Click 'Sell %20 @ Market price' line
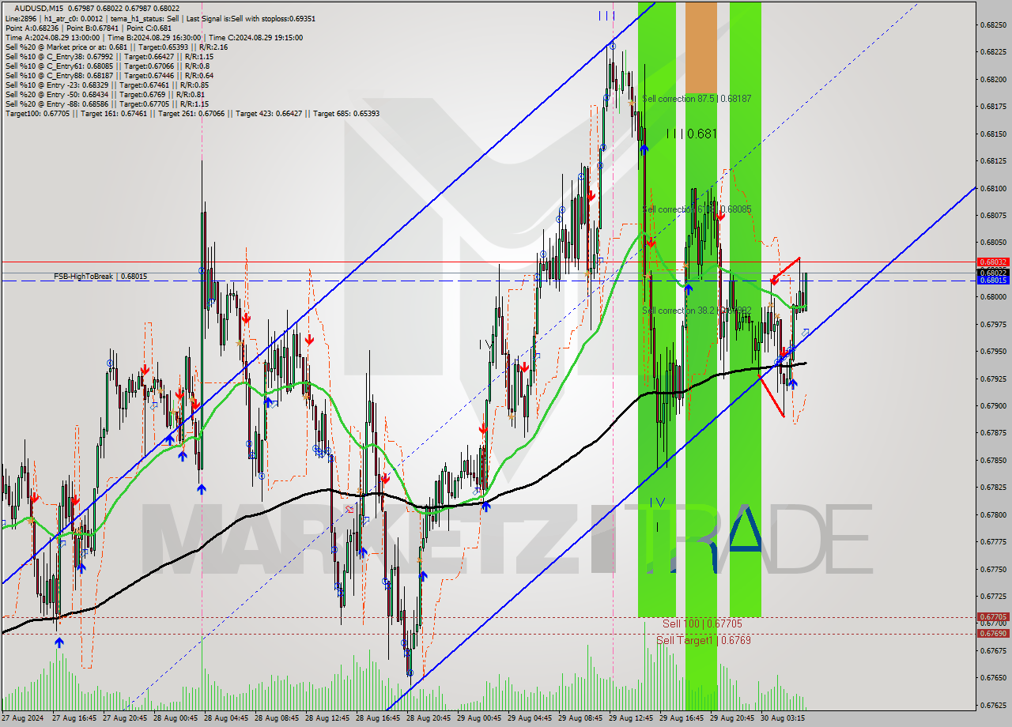 click(x=116, y=47)
